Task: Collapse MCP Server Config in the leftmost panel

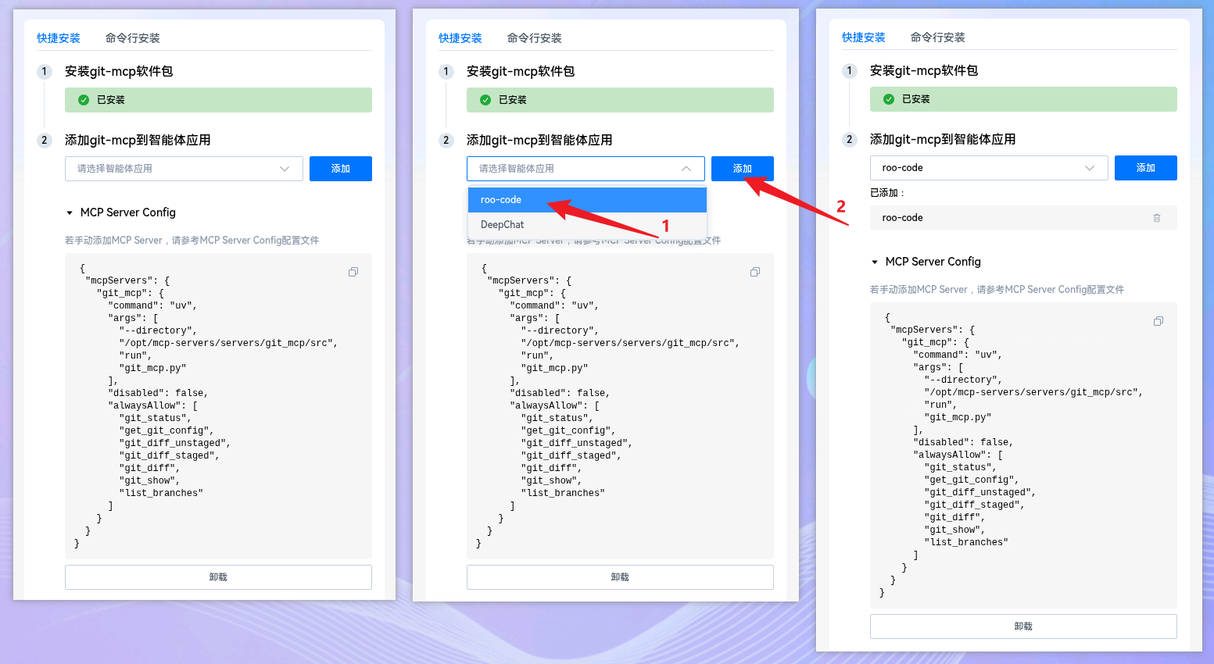Action: (x=70, y=212)
